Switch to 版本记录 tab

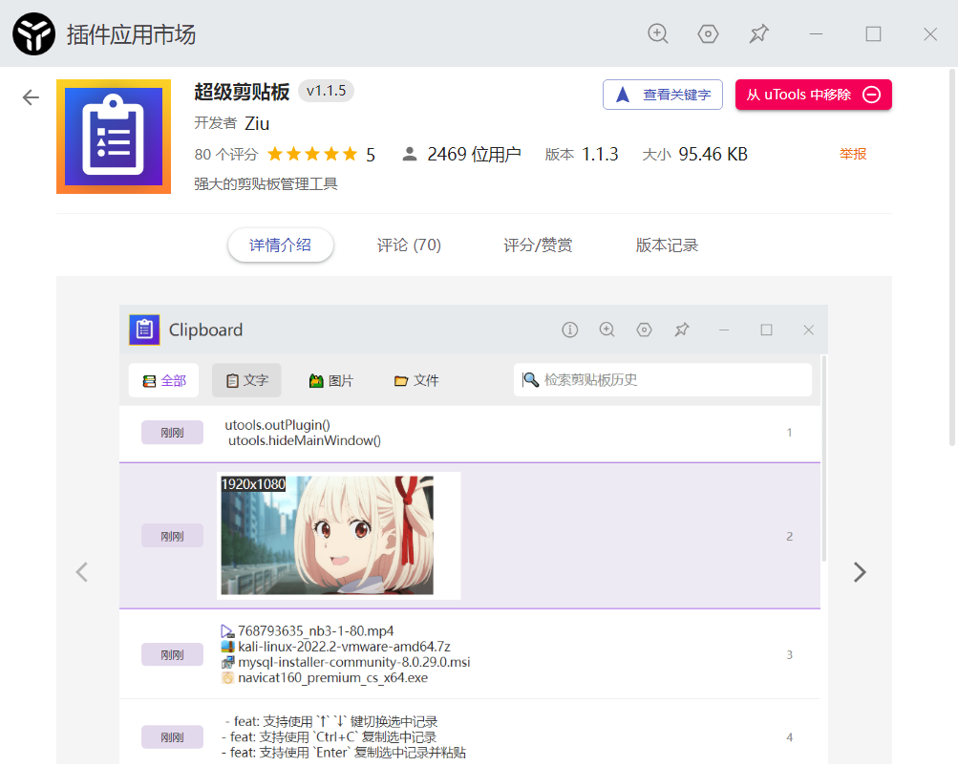point(667,245)
